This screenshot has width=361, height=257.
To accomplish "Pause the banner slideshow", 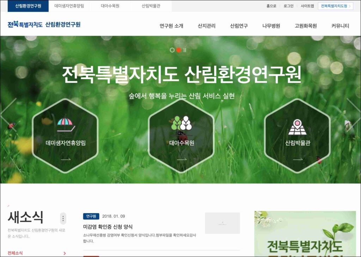I will pyautogui.click(x=185, y=50).
